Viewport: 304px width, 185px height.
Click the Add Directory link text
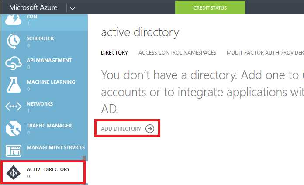[x=121, y=129]
